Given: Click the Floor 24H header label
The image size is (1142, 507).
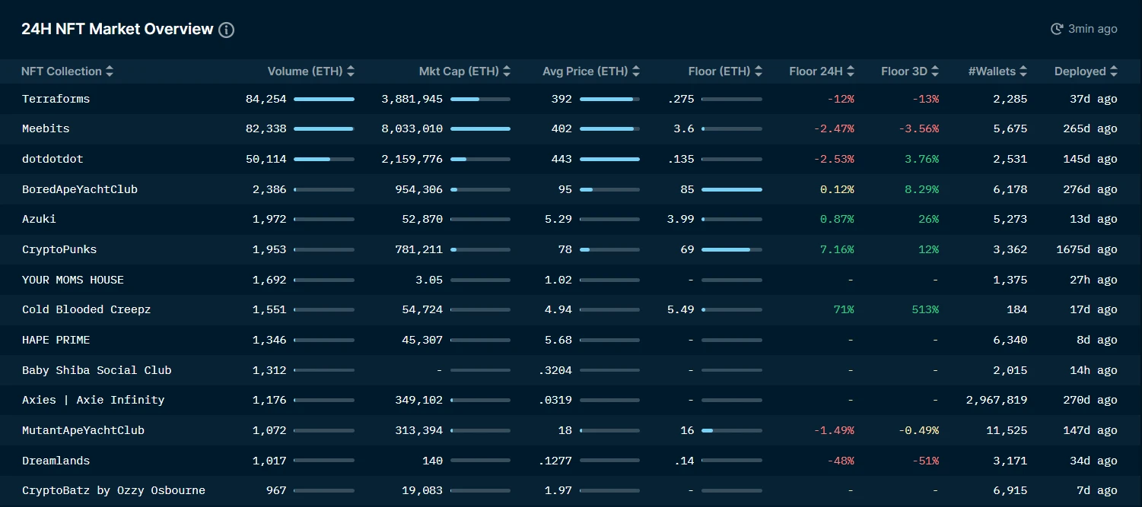Looking at the screenshot, I should pyautogui.click(x=816, y=71).
